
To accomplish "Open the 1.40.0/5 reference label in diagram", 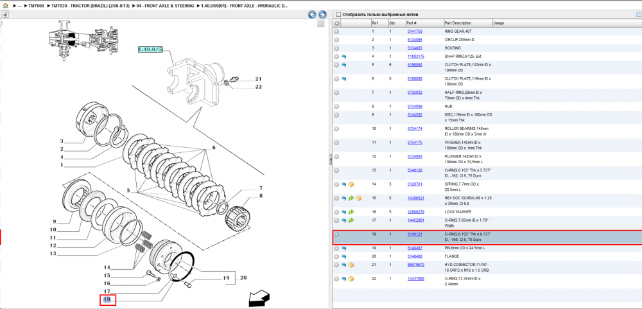I will [151, 49].
